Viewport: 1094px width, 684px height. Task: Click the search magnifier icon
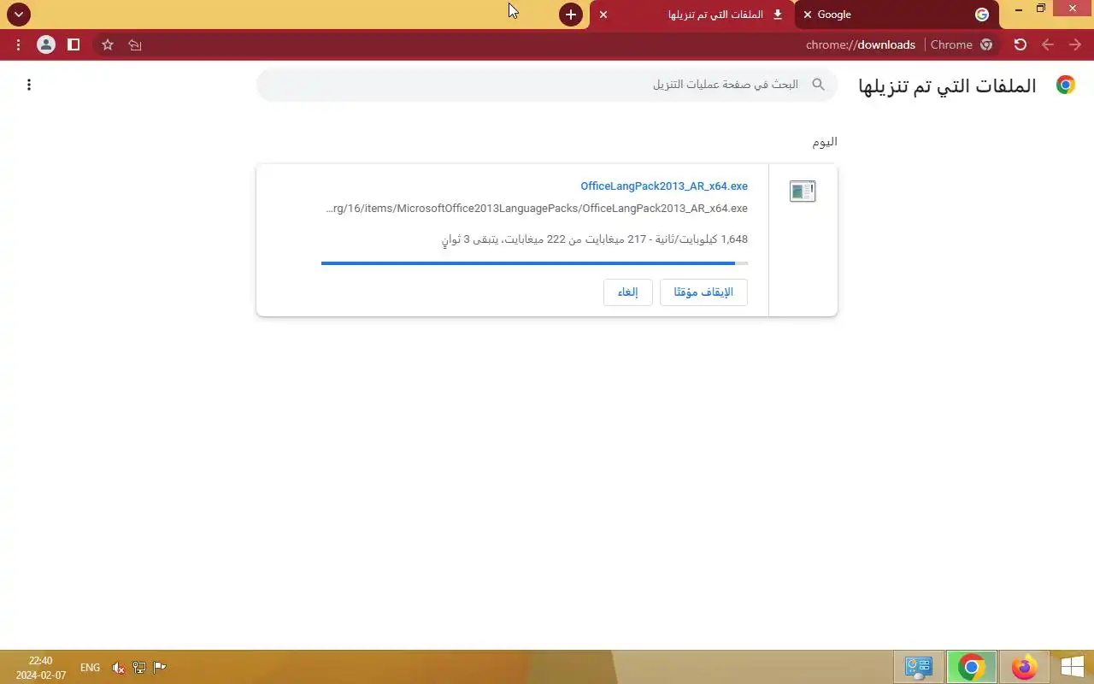[x=818, y=85]
